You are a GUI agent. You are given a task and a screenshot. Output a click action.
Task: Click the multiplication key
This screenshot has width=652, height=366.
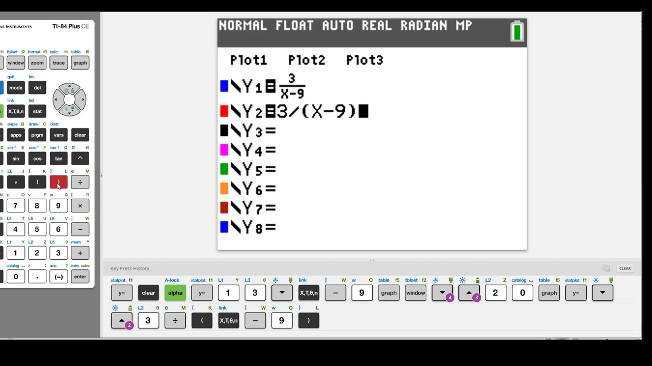80,206
